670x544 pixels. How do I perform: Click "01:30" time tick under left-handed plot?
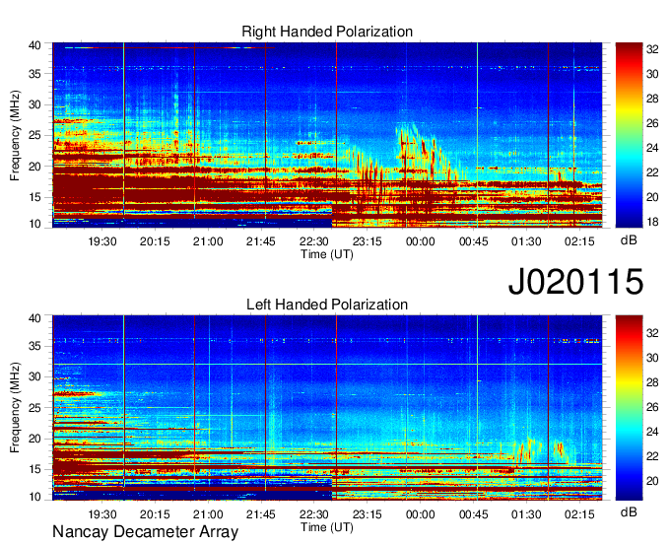526,514
